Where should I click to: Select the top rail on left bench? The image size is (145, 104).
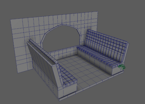point(43,51)
